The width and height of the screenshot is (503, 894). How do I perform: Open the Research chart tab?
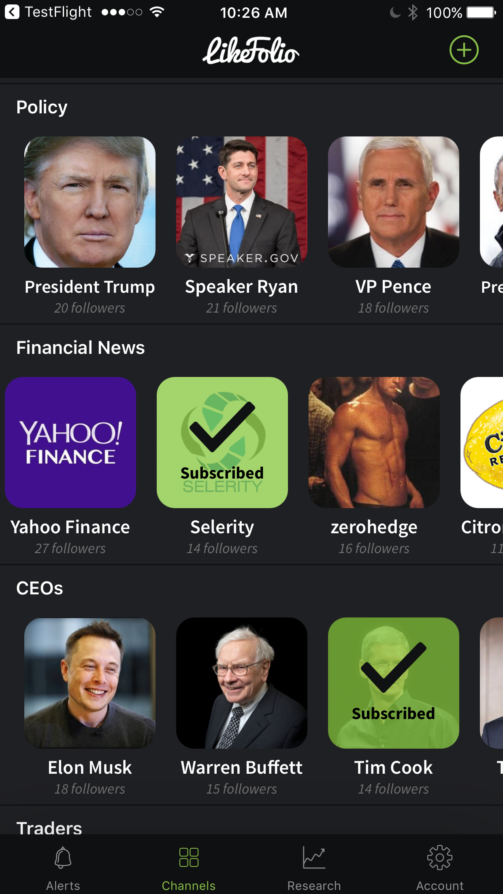coord(314,867)
